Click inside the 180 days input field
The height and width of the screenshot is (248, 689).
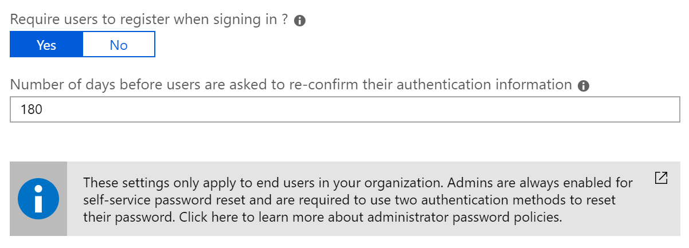pyautogui.click(x=345, y=109)
